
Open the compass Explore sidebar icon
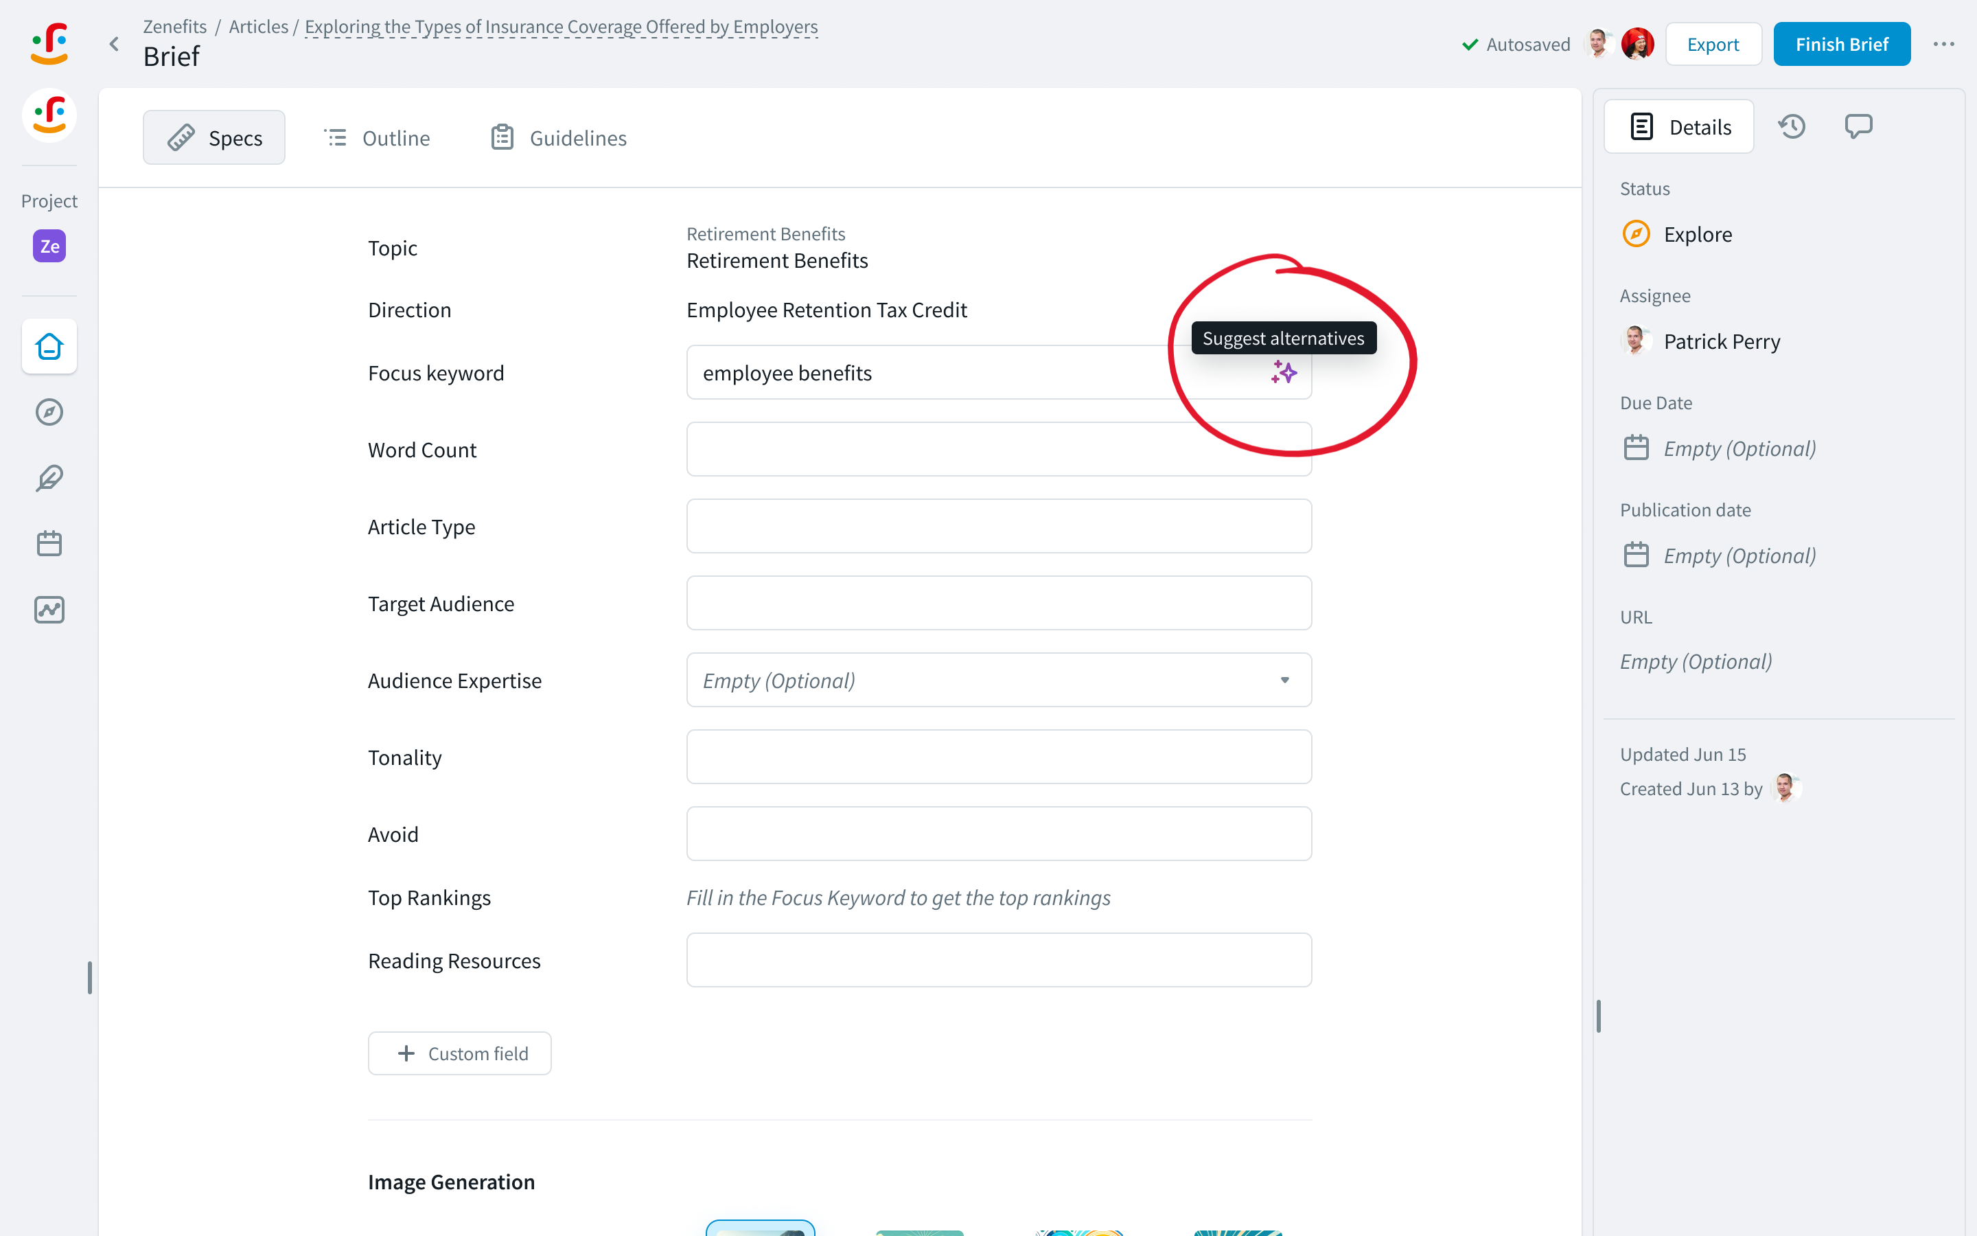tap(49, 412)
